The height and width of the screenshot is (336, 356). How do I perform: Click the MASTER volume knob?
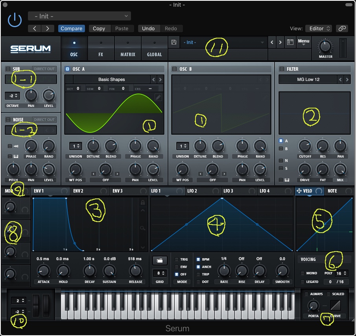tap(325, 46)
